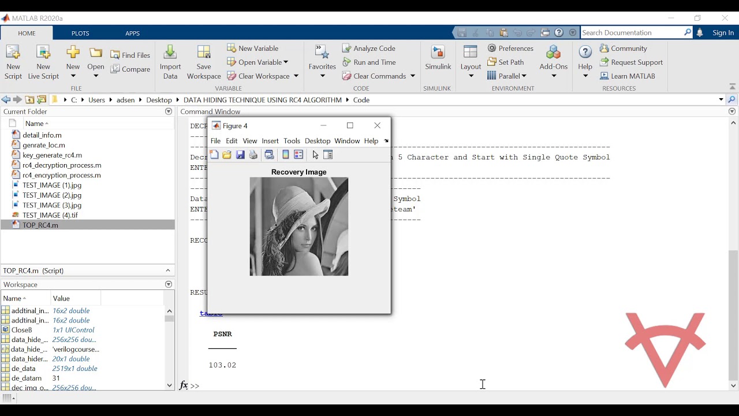This screenshot has width=739, height=416.
Task: Click the address bar search icon
Action: point(732,99)
